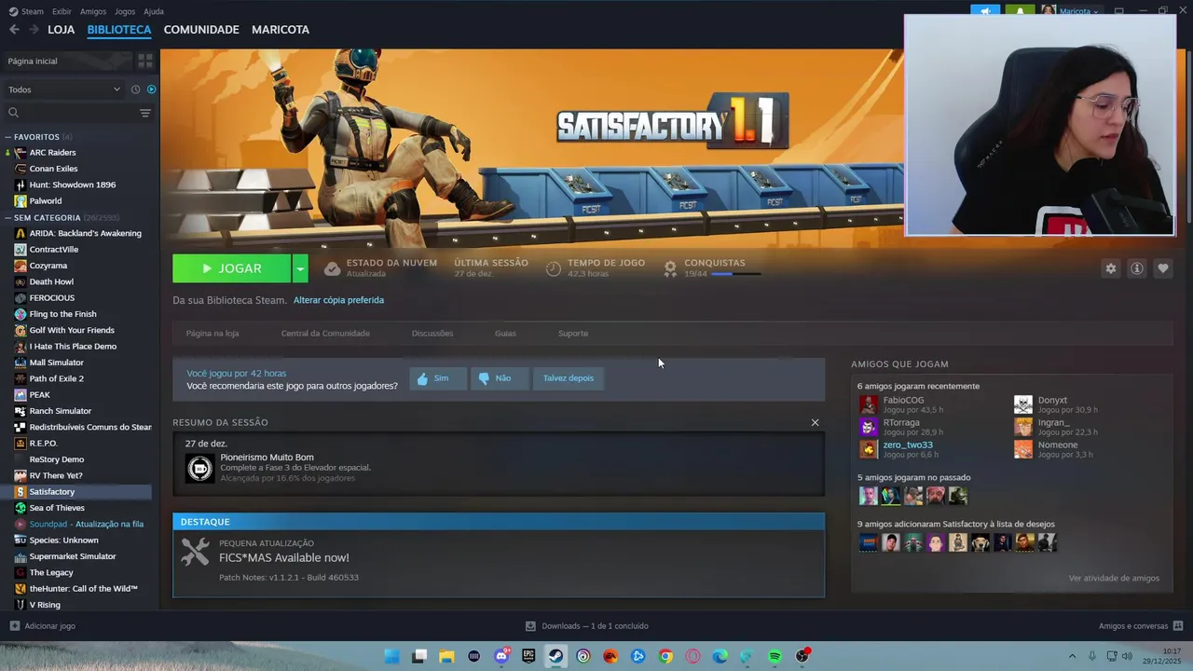Open game settings gear icon
Viewport: 1193px width, 671px height.
coord(1111,268)
